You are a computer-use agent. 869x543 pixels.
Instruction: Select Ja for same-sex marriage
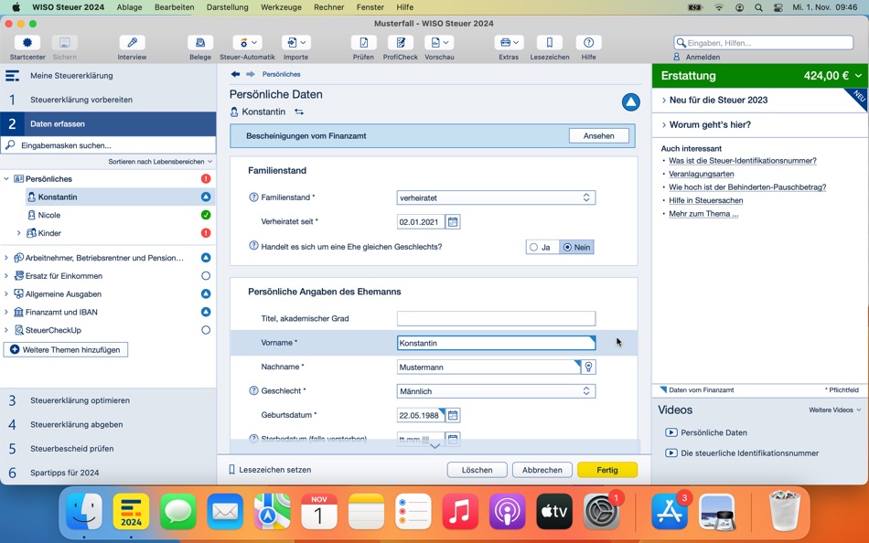pyautogui.click(x=541, y=247)
